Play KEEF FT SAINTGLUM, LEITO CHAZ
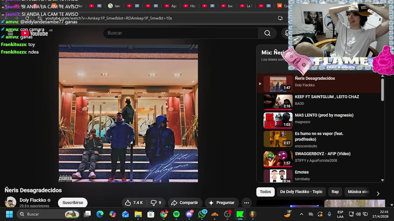Screen dimensions: 394x221 (319, 102)
